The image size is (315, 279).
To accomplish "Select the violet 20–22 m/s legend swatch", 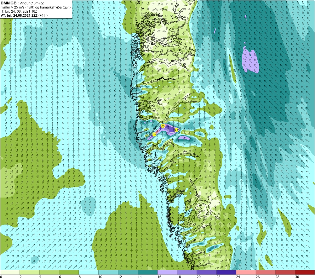I will click(x=207, y=272).
